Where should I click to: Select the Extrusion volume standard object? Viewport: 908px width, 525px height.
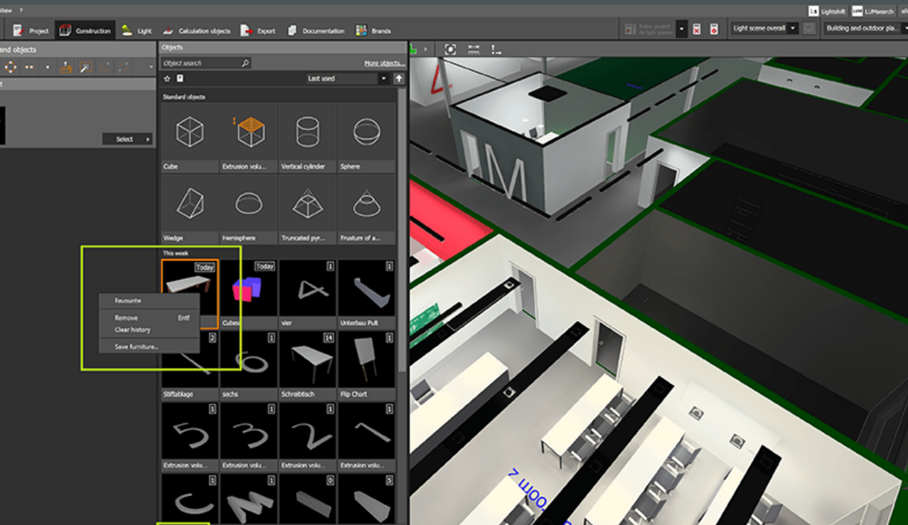click(x=249, y=137)
